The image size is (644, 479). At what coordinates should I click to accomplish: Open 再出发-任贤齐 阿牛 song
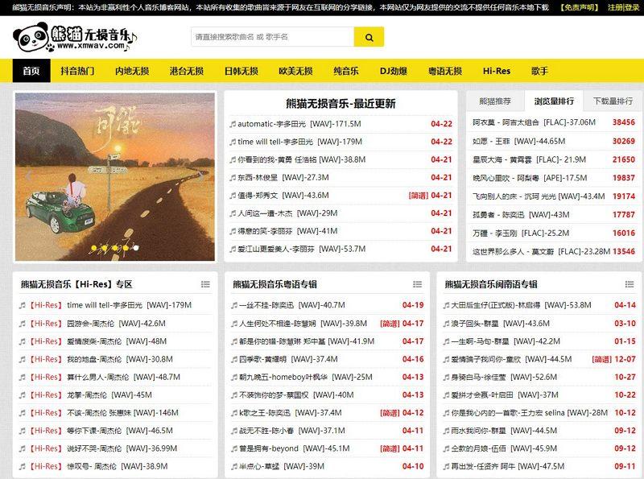point(508,466)
